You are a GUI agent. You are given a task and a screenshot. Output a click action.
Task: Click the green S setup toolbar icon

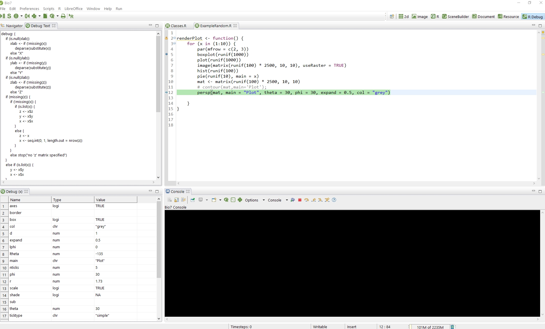pyautogui.click(x=9, y=16)
